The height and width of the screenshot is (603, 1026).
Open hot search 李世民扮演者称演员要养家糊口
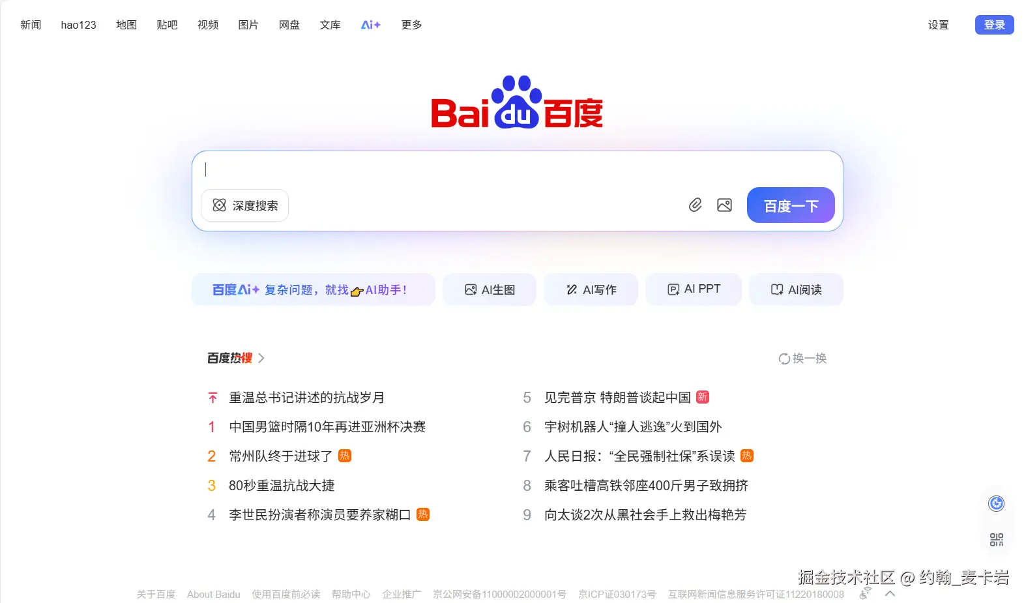click(320, 514)
